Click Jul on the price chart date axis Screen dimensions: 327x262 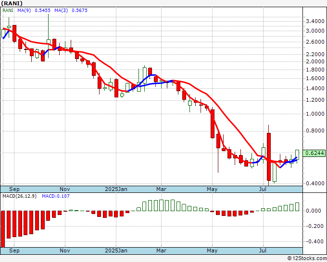click(x=263, y=189)
